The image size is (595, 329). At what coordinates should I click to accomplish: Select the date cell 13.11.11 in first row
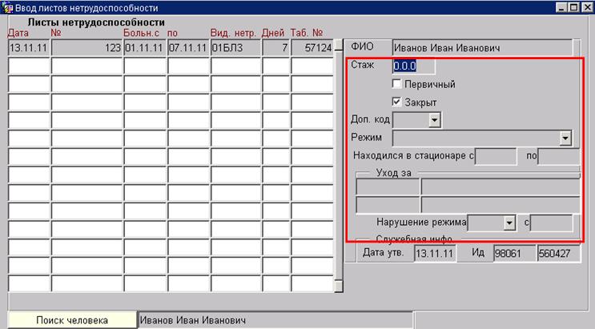tap(29, 48)
